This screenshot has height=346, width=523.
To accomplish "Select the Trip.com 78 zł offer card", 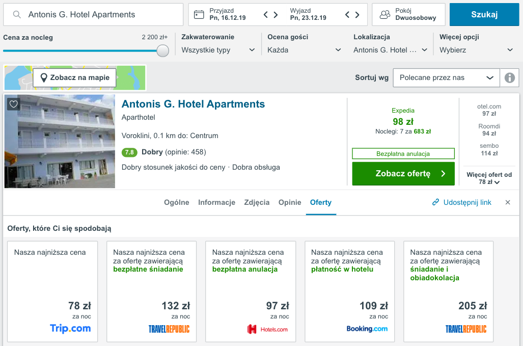I will click(52, 291).
